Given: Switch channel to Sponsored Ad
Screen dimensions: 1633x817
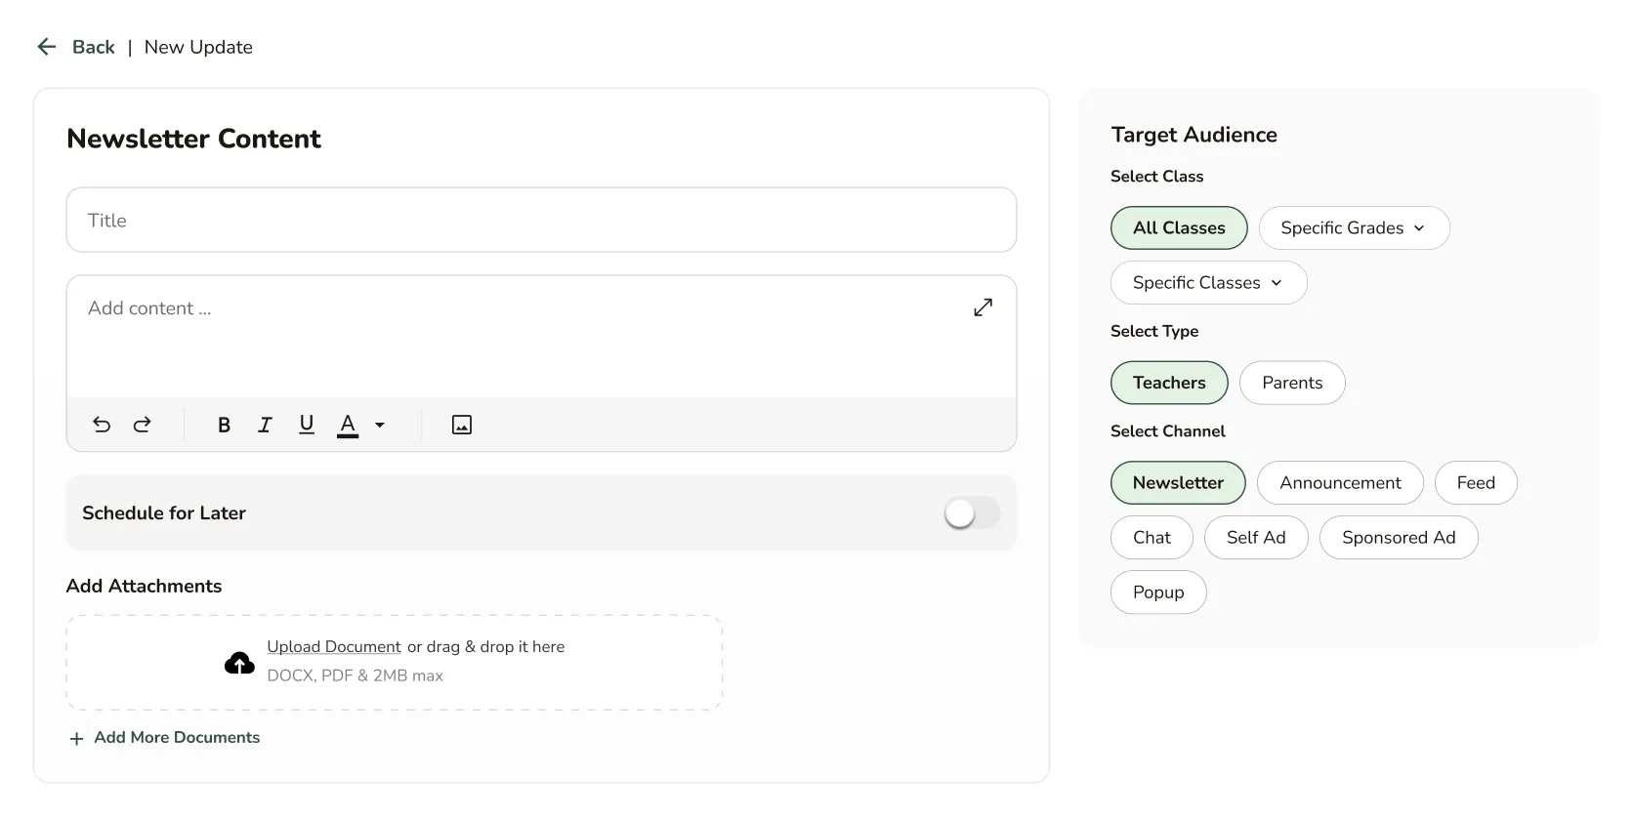Looking at the screenshot, I should tap(1398, 538).
